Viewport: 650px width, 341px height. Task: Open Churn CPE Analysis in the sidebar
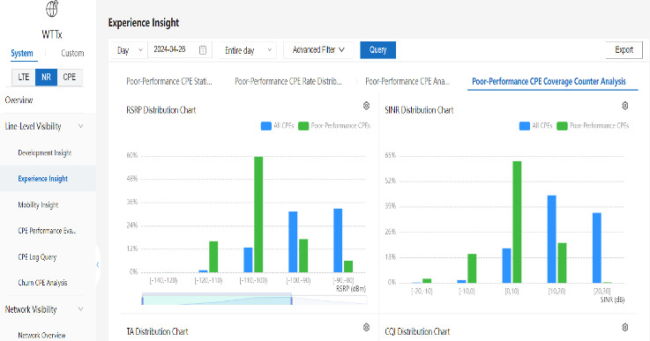(42, 283)
